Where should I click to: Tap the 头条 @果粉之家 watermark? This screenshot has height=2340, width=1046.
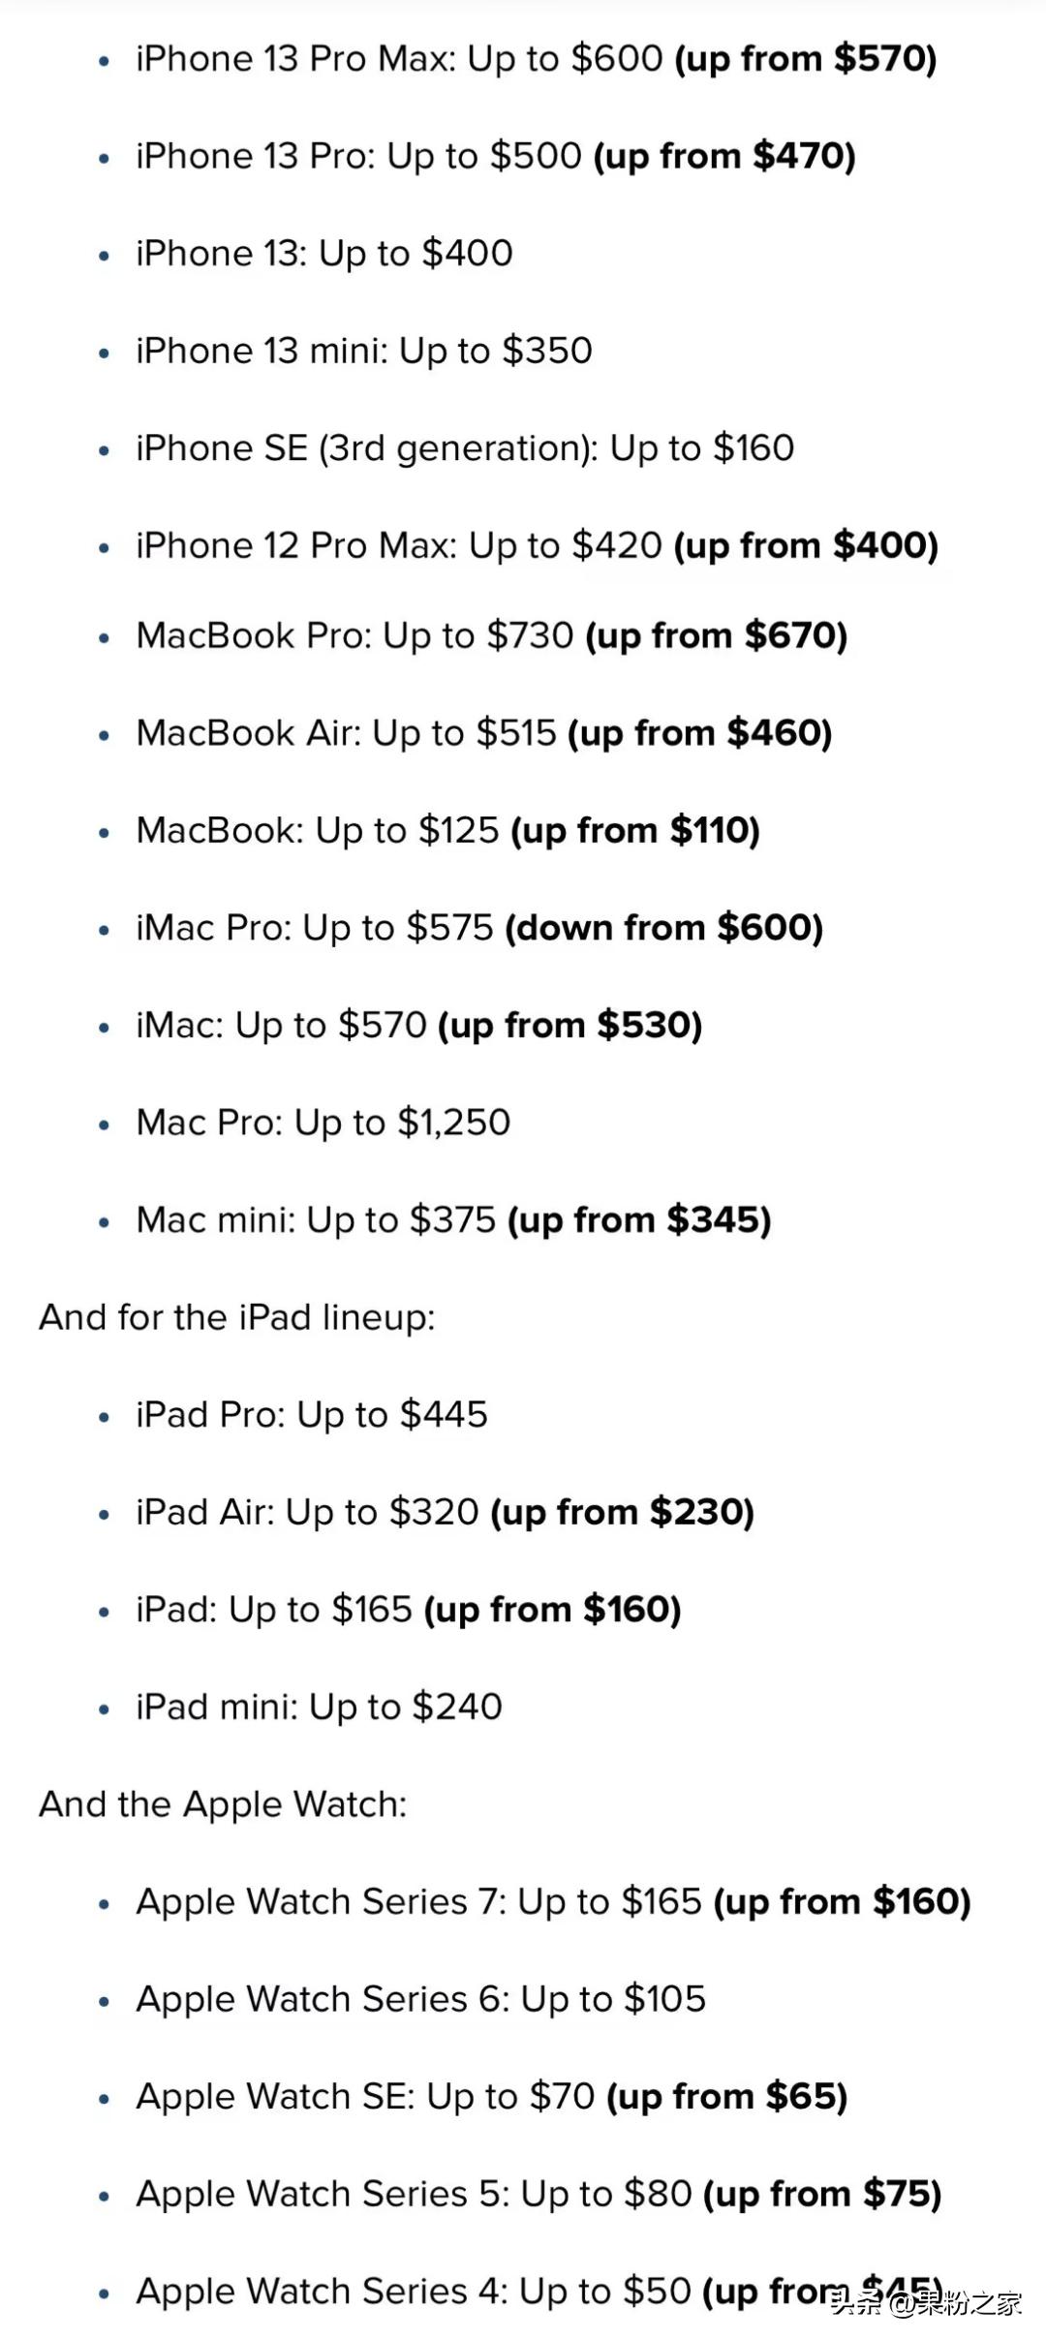pos(926,2303)
